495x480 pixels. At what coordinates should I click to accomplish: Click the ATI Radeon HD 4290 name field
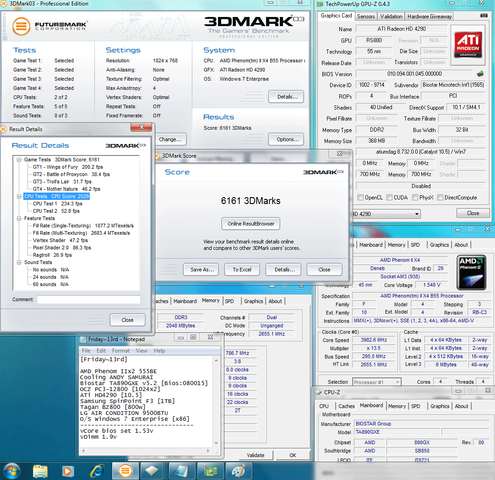point(402,29)
